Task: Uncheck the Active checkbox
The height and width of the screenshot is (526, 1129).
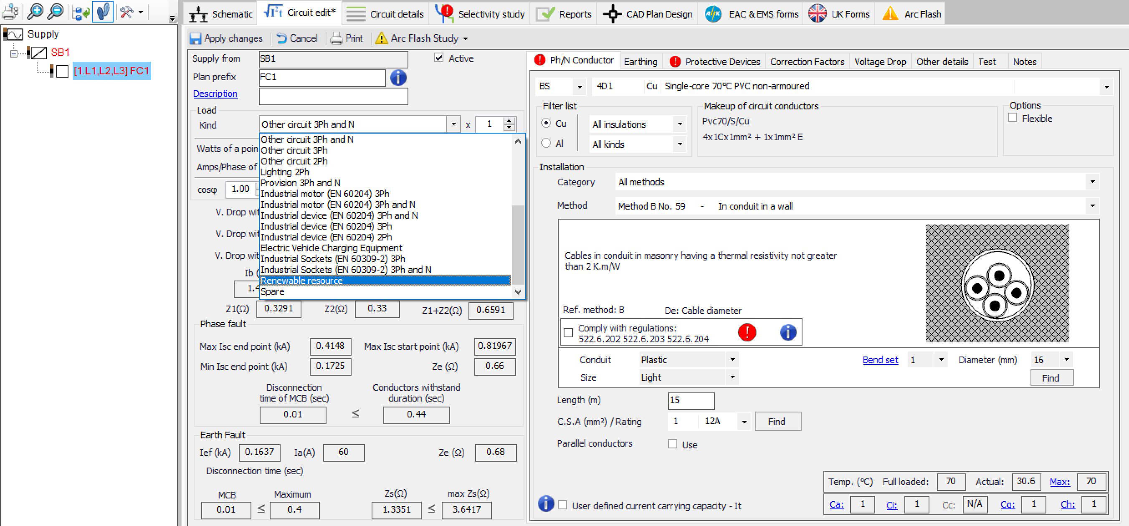Action: [x=438, y=58]
